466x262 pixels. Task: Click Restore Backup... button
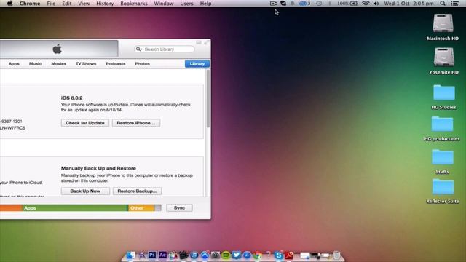(x=137, y=191)
